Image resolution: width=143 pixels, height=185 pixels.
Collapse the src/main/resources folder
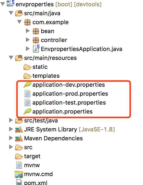pos(11,58)
